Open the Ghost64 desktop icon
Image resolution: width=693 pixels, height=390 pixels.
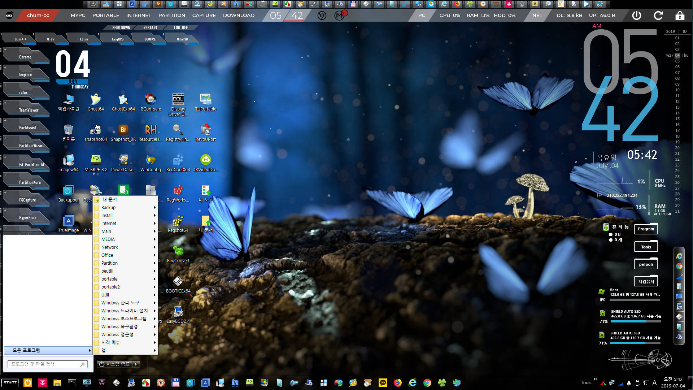point(96,103)
